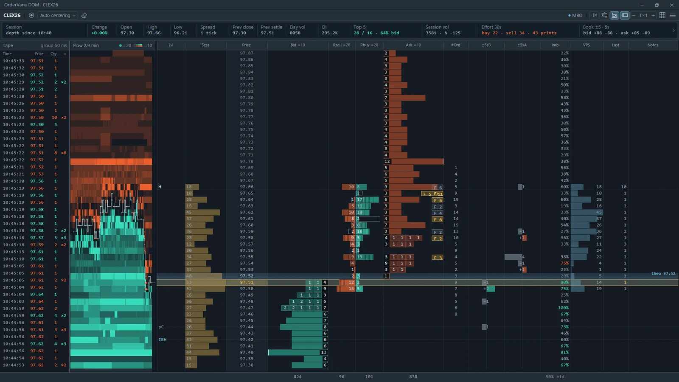
Task: Click the #Ord column header
Action: pyautogui.click(x=456, y=45)
